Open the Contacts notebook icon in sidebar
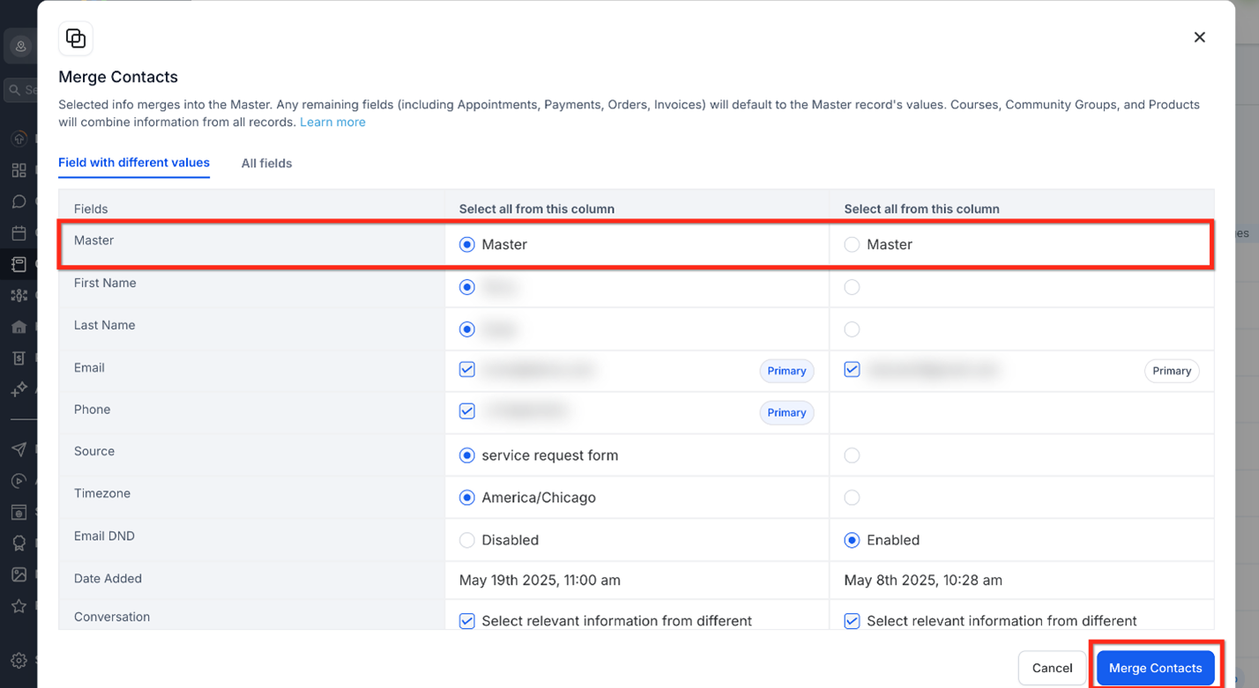 (x=19, y=264)
